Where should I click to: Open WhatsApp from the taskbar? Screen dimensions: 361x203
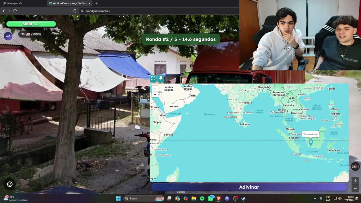210,198
